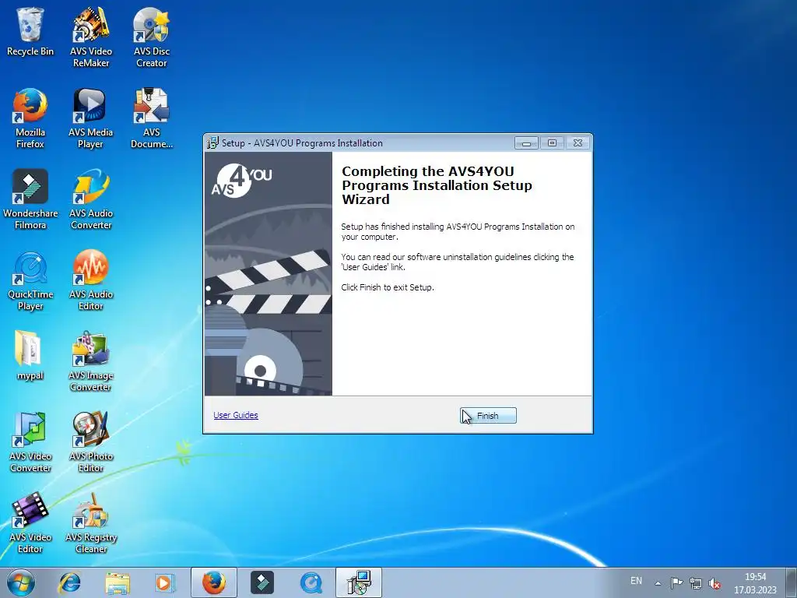
Task: Select the Mozilla Firefox desktop shortcut
Action: [x=30, y=118]
